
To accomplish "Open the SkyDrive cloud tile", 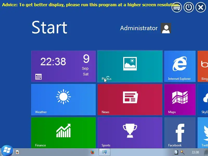I will pos(203,100).
